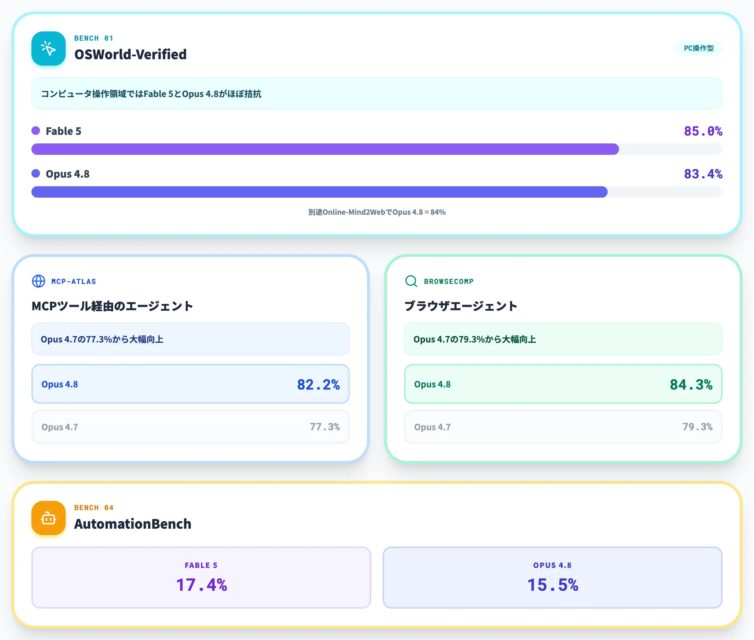The image size is (754, 640).
Task: Select the Opus 4.7 79.3% row
Action: click(x=563, y=427)
